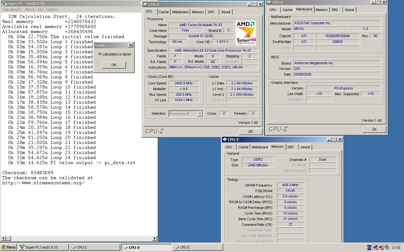Select Cache tab in the CPU-Z CPU window
This screenshot has width=404, height=252.
click(x=163, y=12)
